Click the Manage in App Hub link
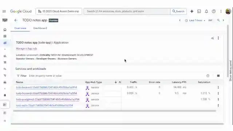The height and width of the screenshot is (131, 233). pyautogui.click(x=26, y=48)
